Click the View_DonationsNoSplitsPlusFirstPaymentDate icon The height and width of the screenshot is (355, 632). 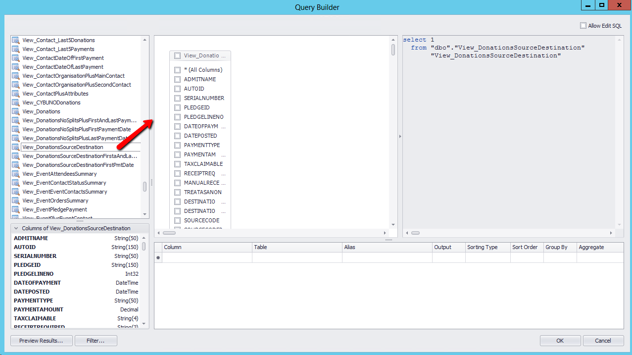(15, 129)
